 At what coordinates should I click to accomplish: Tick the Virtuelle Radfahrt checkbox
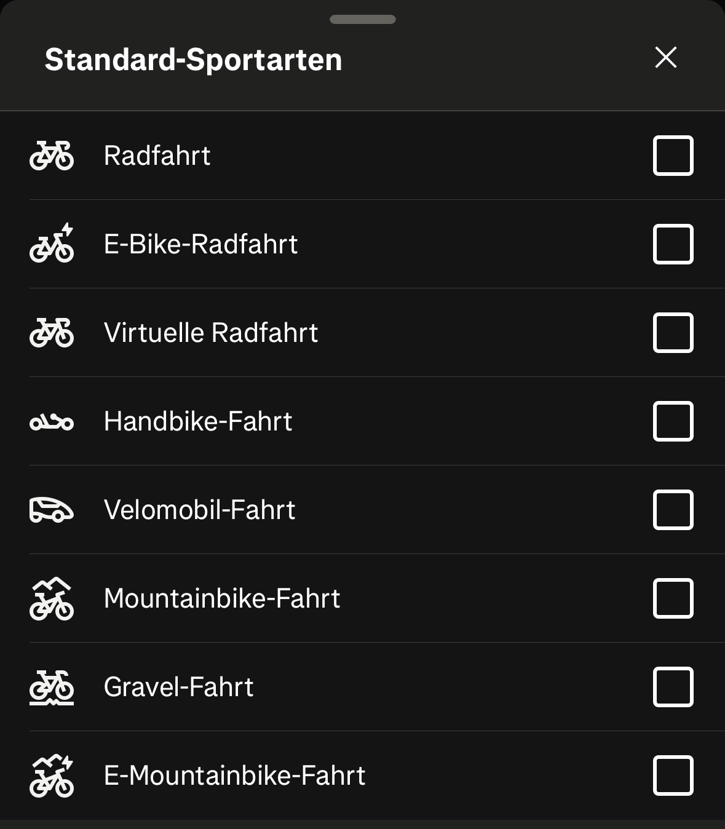pos(673,333)
